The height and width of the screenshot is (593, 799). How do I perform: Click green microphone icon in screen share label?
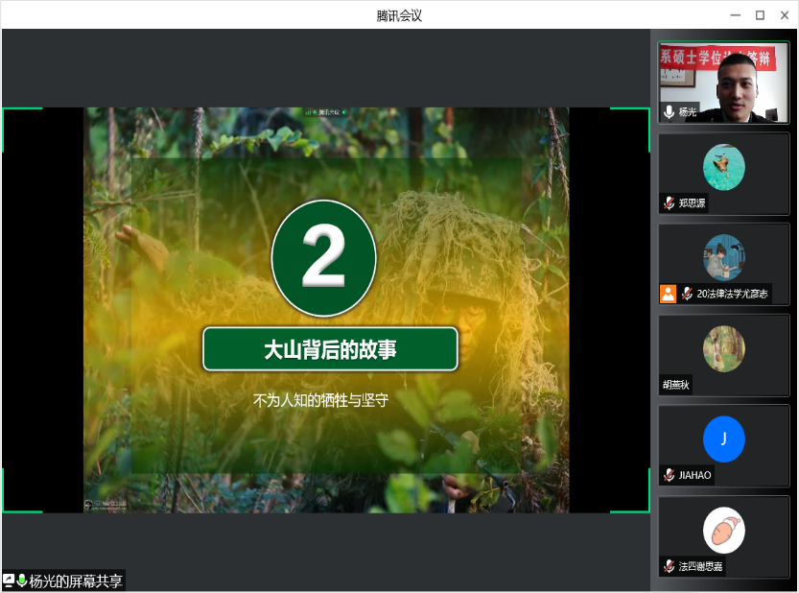[21, 581]
